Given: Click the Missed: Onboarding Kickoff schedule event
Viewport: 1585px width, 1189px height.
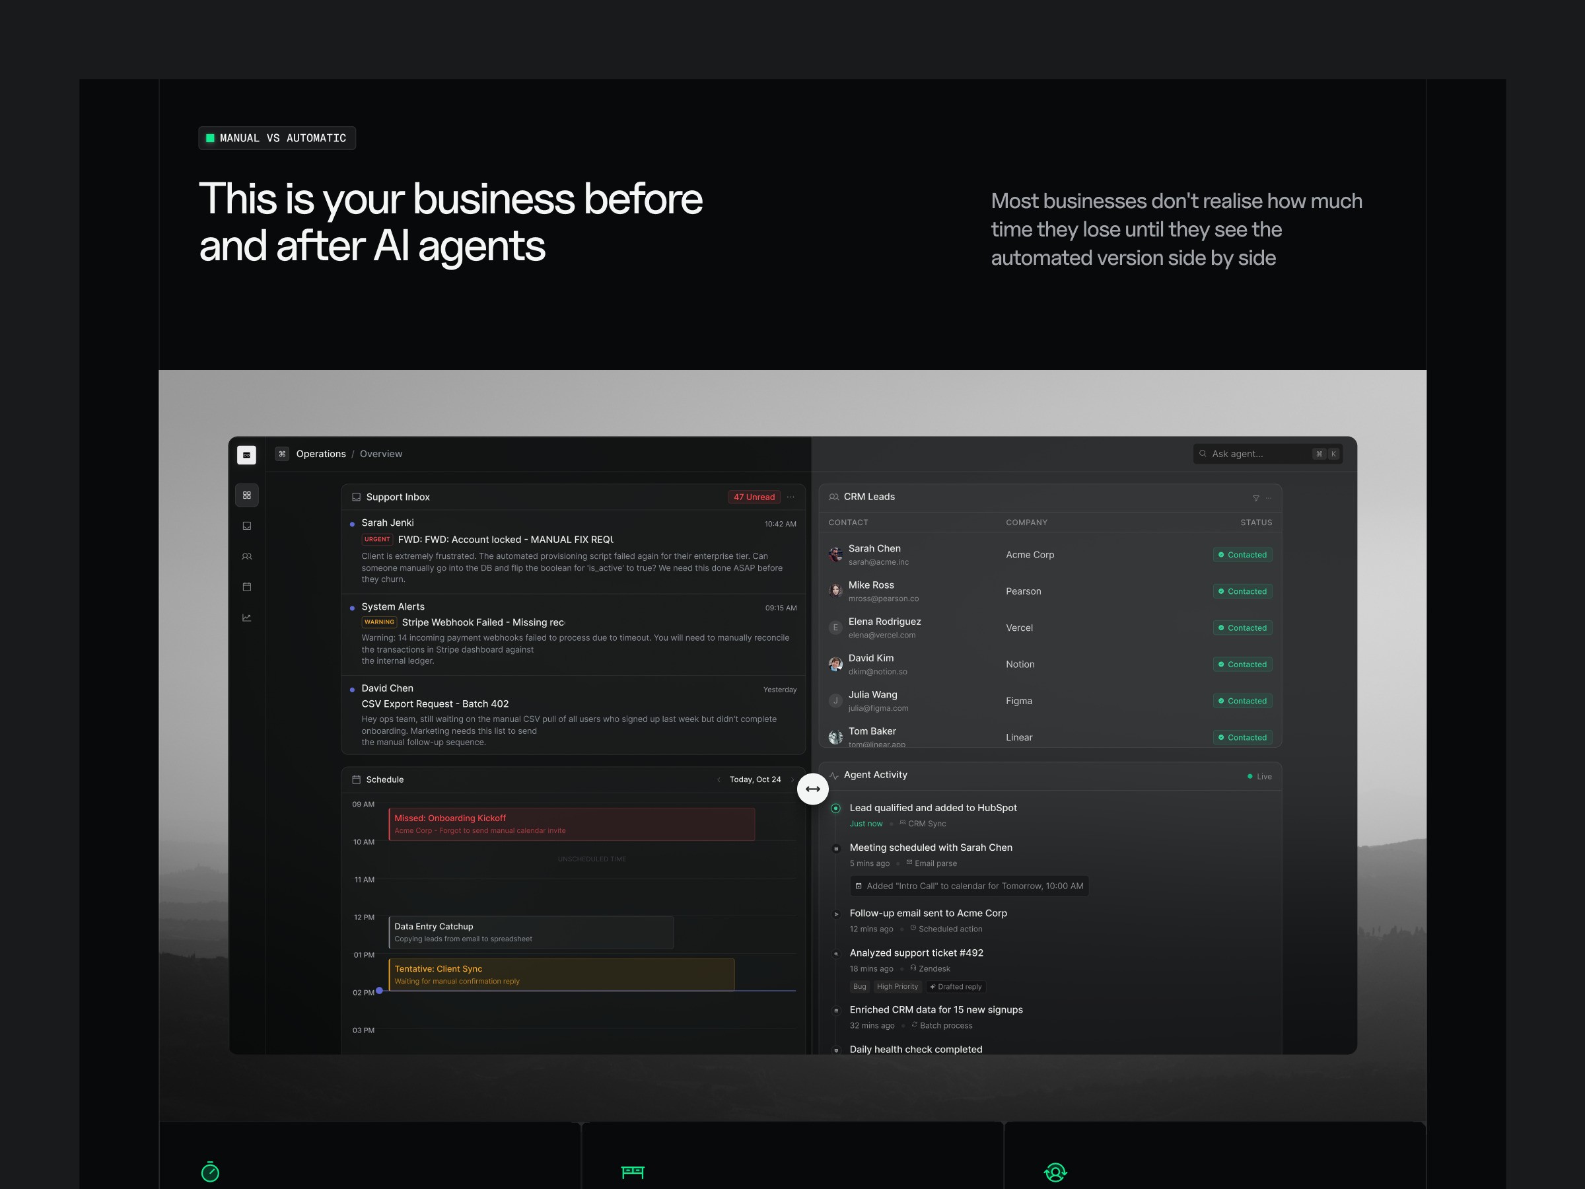Looking at the screenshot, I should coord(571,824).
